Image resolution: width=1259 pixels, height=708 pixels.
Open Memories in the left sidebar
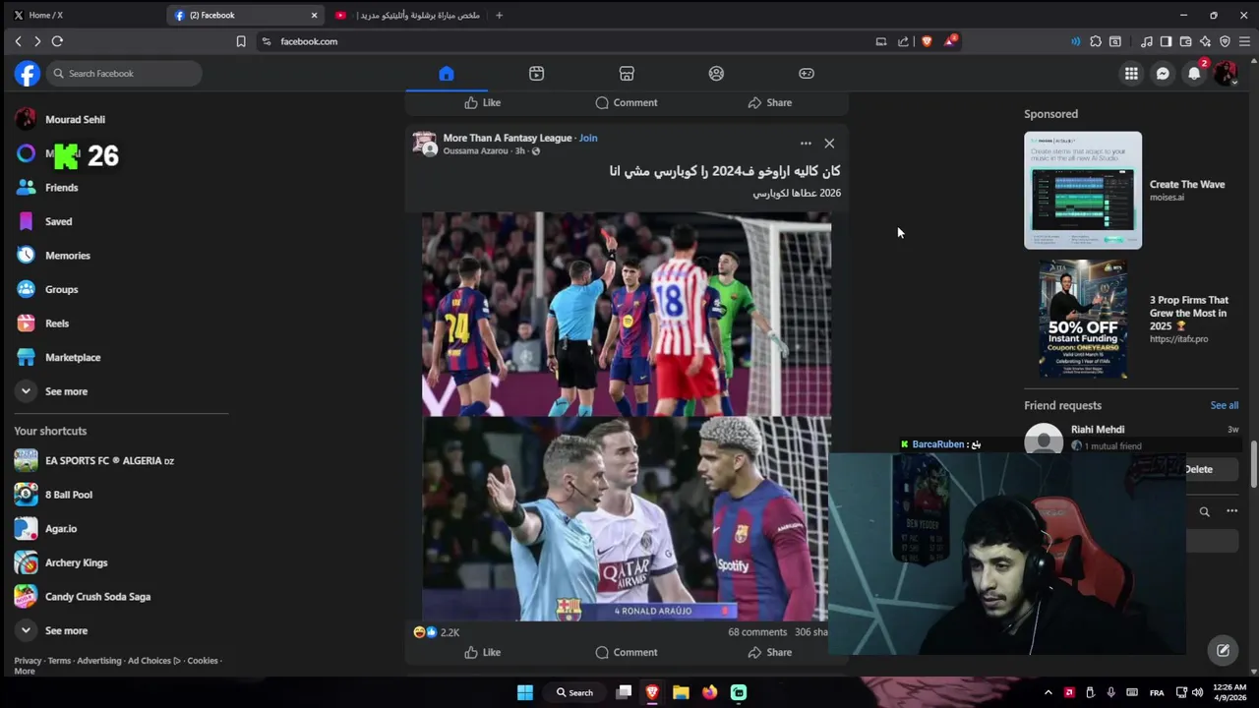click(x=67, y=256)
